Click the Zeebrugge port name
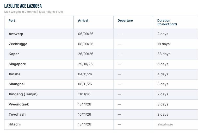The width and height of the screenshot is (198, 133). [x=18, y=44]
